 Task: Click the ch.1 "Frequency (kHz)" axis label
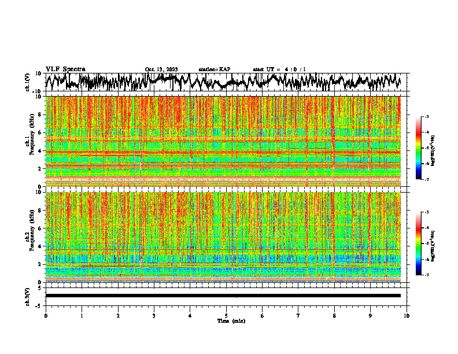[31, 134]
